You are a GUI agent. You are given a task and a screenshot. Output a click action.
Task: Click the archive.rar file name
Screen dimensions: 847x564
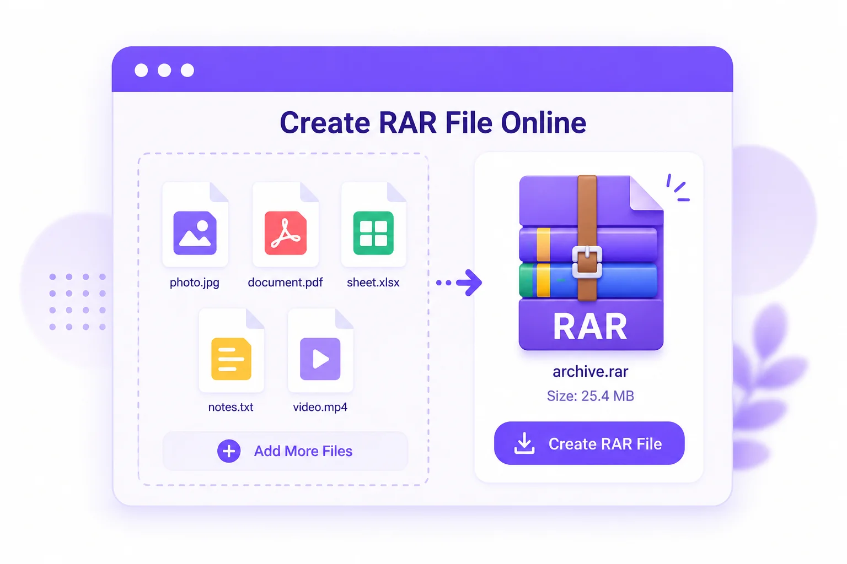(591, 372)
